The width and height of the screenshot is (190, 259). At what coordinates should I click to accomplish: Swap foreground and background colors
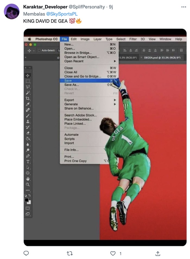(x=30, y=195)
